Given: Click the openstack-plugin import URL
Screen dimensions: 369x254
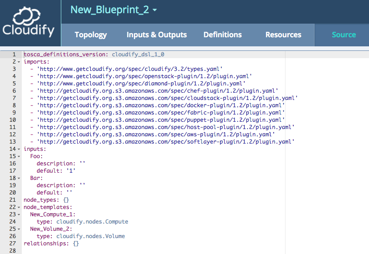Looking at the screenshot, I should (x=144, y=76).
